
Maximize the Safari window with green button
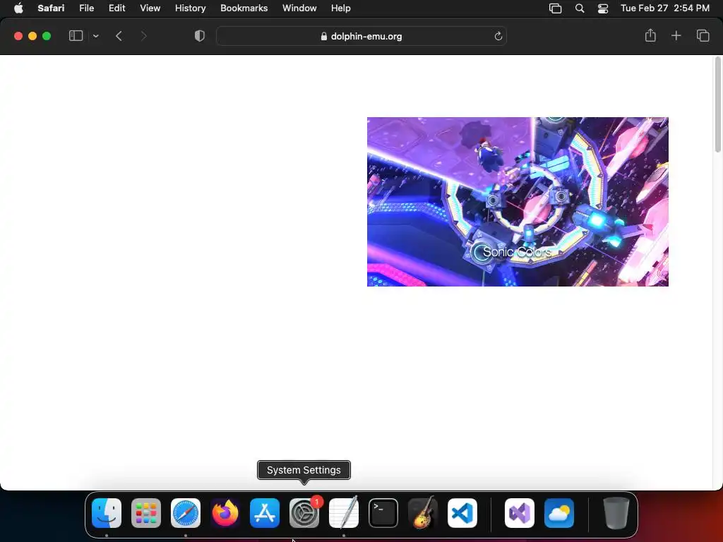47,36
